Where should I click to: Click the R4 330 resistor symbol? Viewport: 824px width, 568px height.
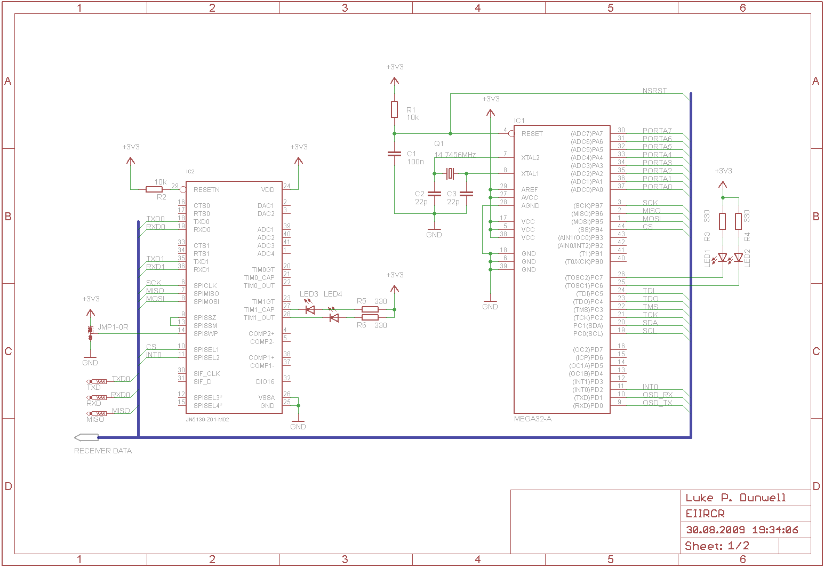[739, 221]
